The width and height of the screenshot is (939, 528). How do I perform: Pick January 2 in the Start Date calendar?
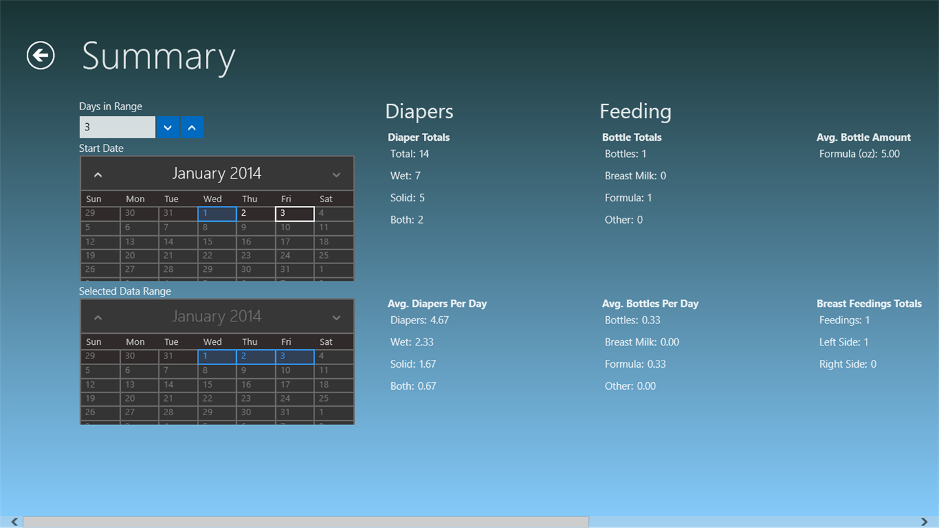point(256,214)
